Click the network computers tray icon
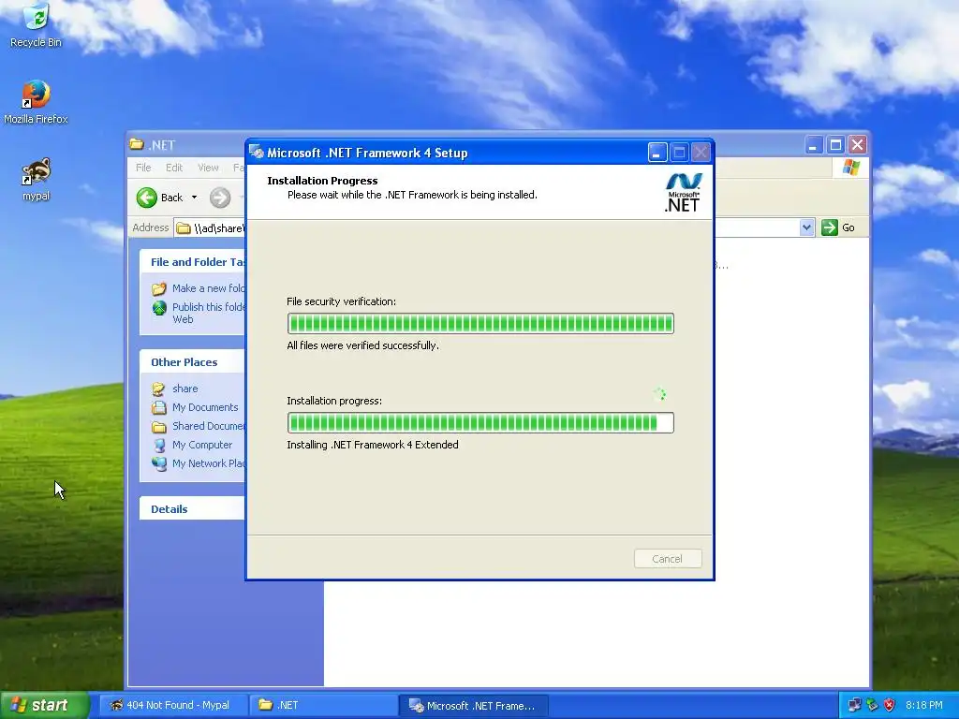Image resolution: width=959 pixels, height=719 pixels. click(x=854, y=705)
